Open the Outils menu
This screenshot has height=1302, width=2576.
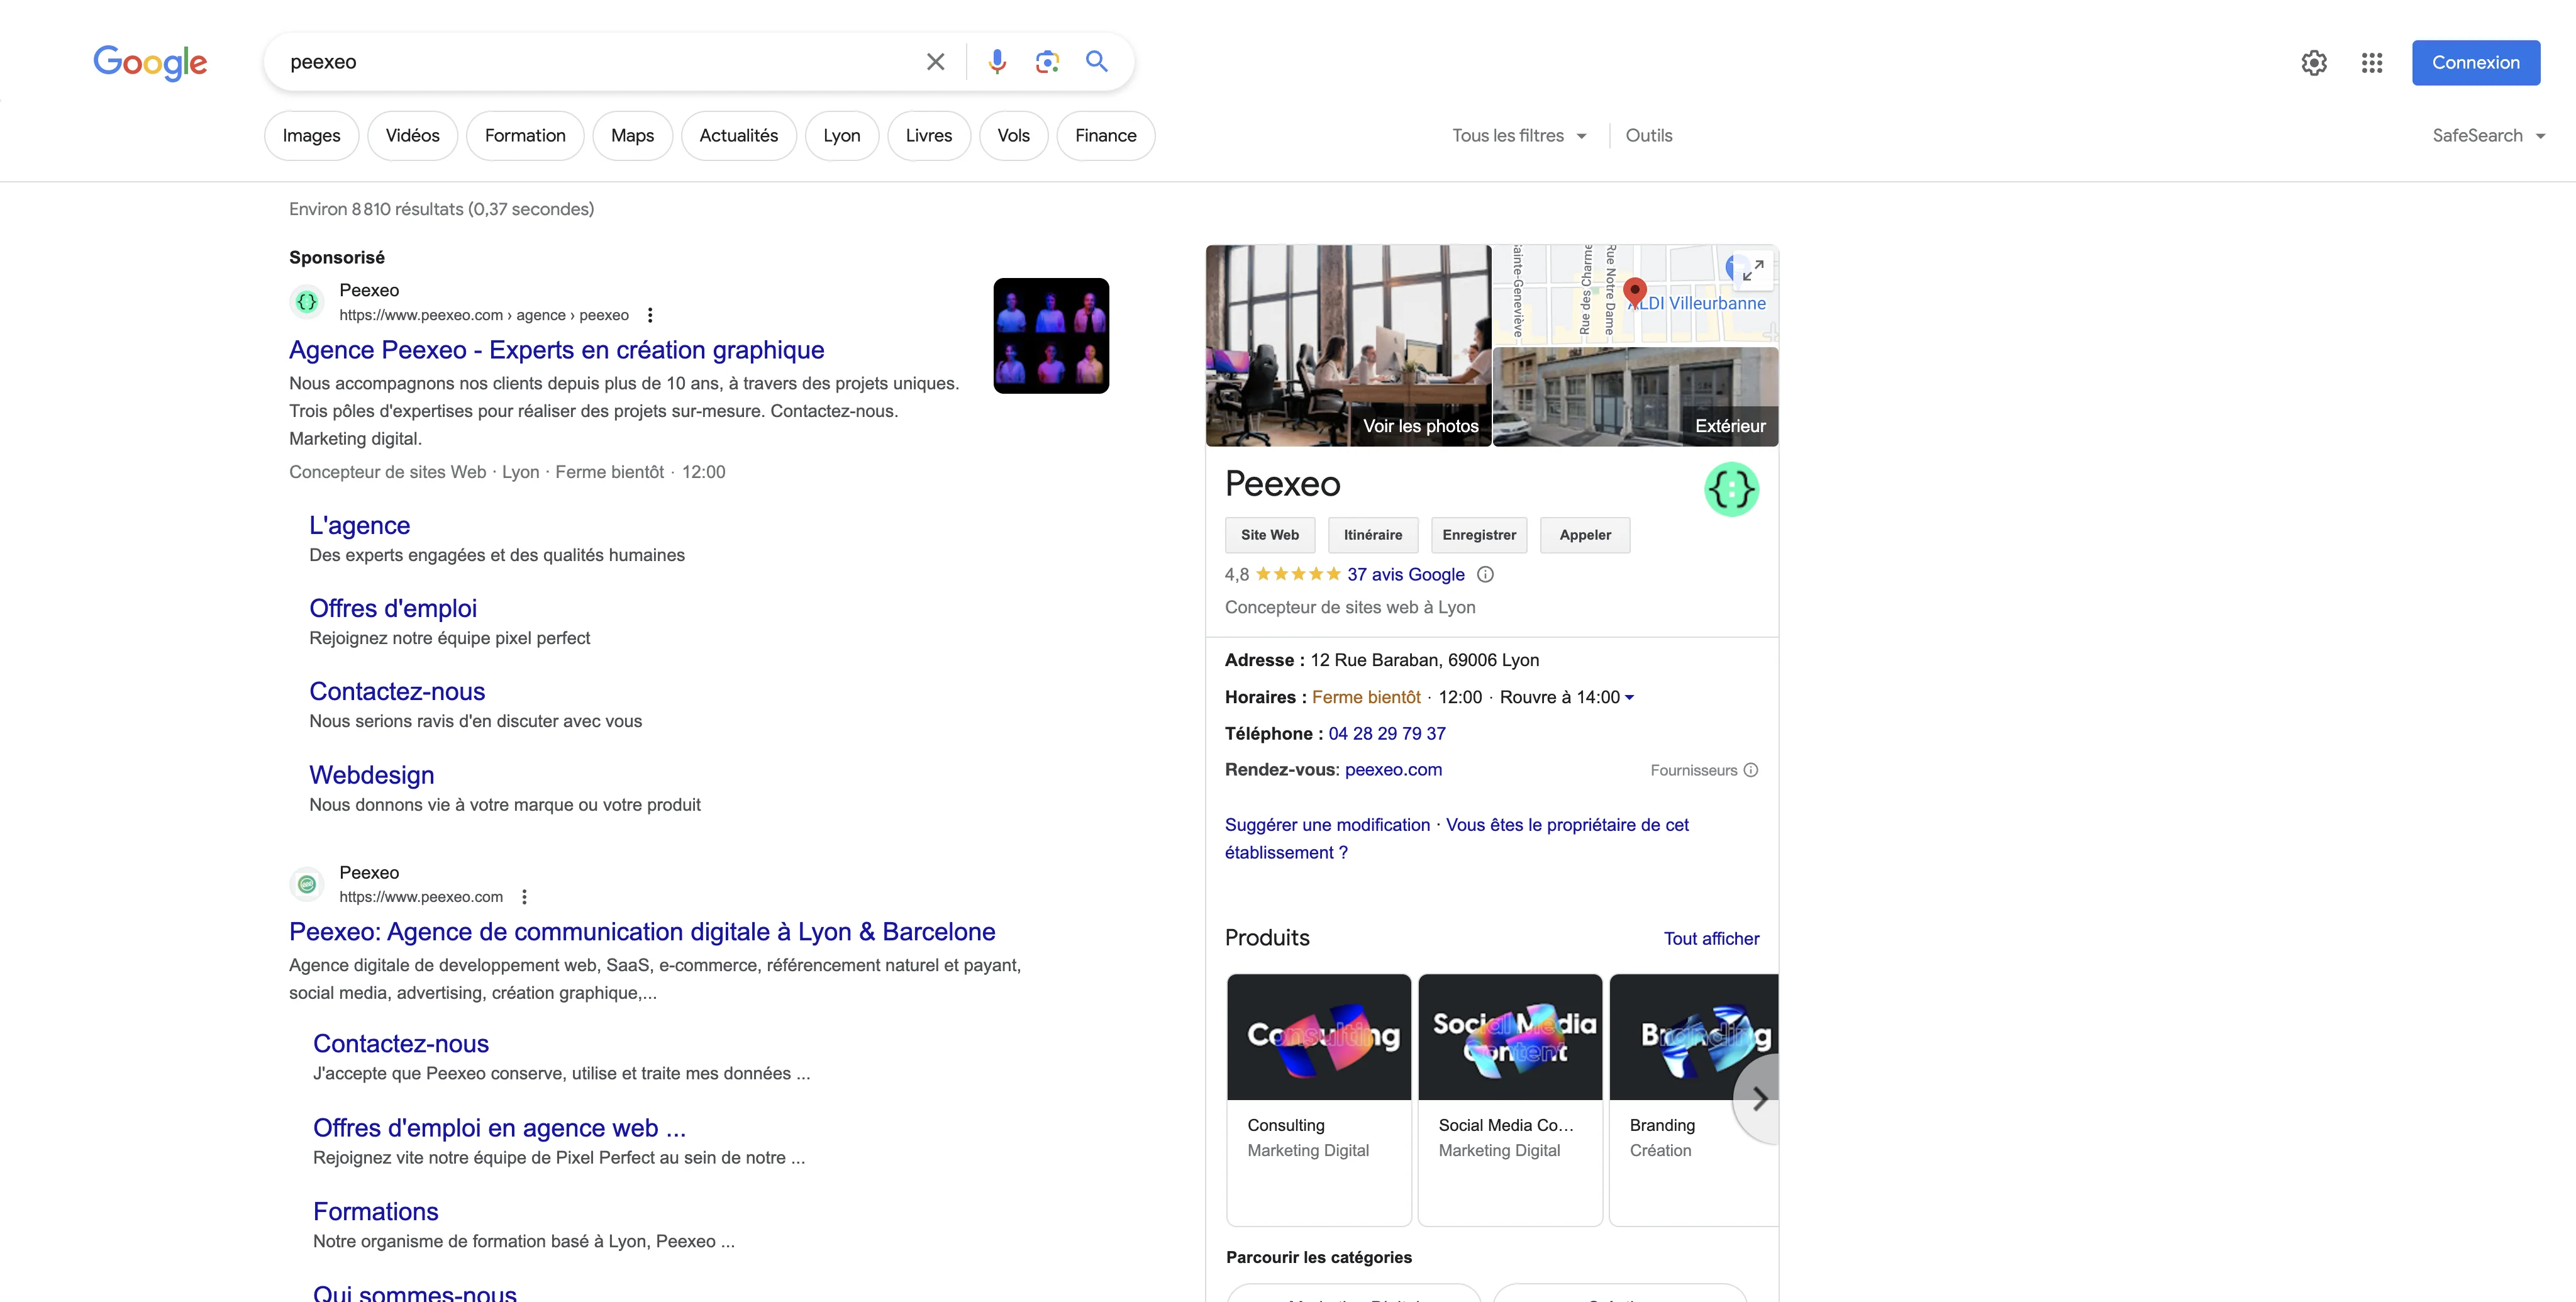coord(1649,136)
